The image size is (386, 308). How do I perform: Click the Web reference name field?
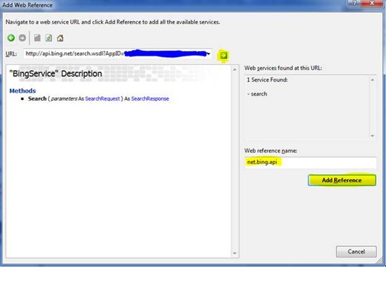pyautogui.click(x=311, y=162)
